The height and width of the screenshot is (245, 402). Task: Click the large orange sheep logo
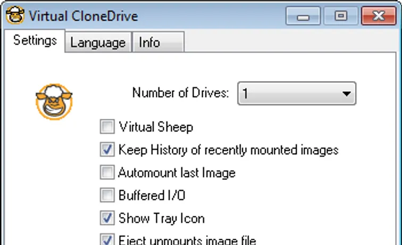click(x=54, y=101)
